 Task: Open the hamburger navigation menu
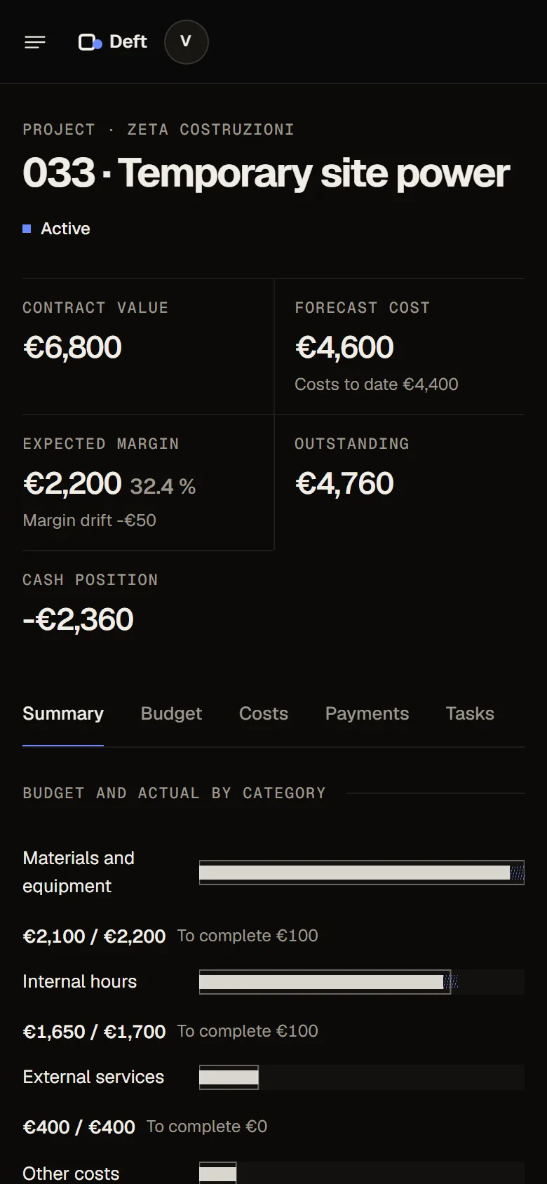(35, 42)
